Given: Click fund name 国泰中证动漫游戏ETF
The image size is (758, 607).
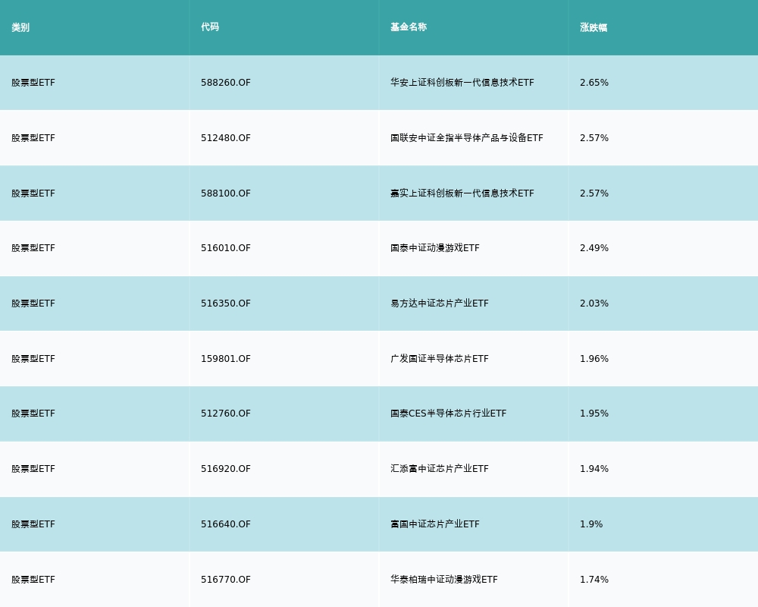Looking at the screenshot, I should click(435, 248).
